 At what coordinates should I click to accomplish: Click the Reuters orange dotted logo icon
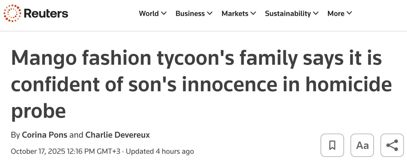(x=12, y=13)
